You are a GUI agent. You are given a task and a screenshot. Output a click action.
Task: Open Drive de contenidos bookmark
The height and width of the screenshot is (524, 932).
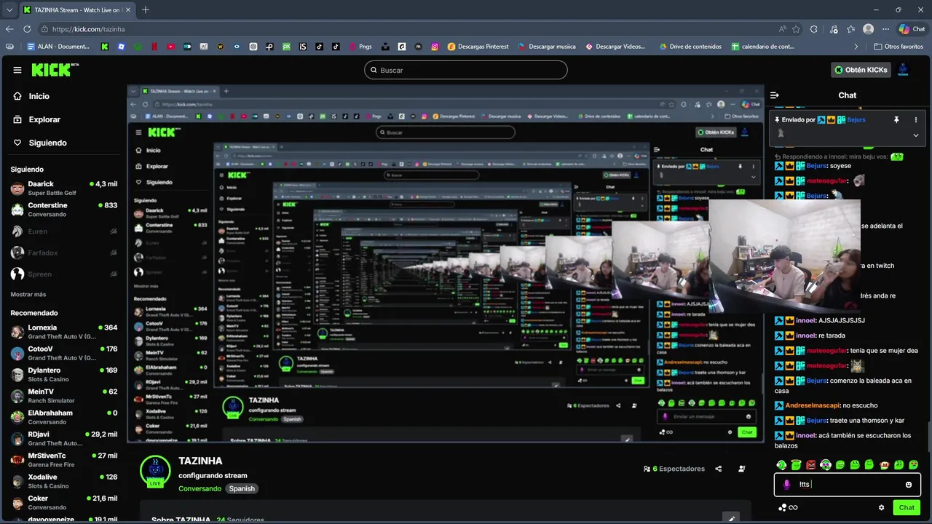690,47
